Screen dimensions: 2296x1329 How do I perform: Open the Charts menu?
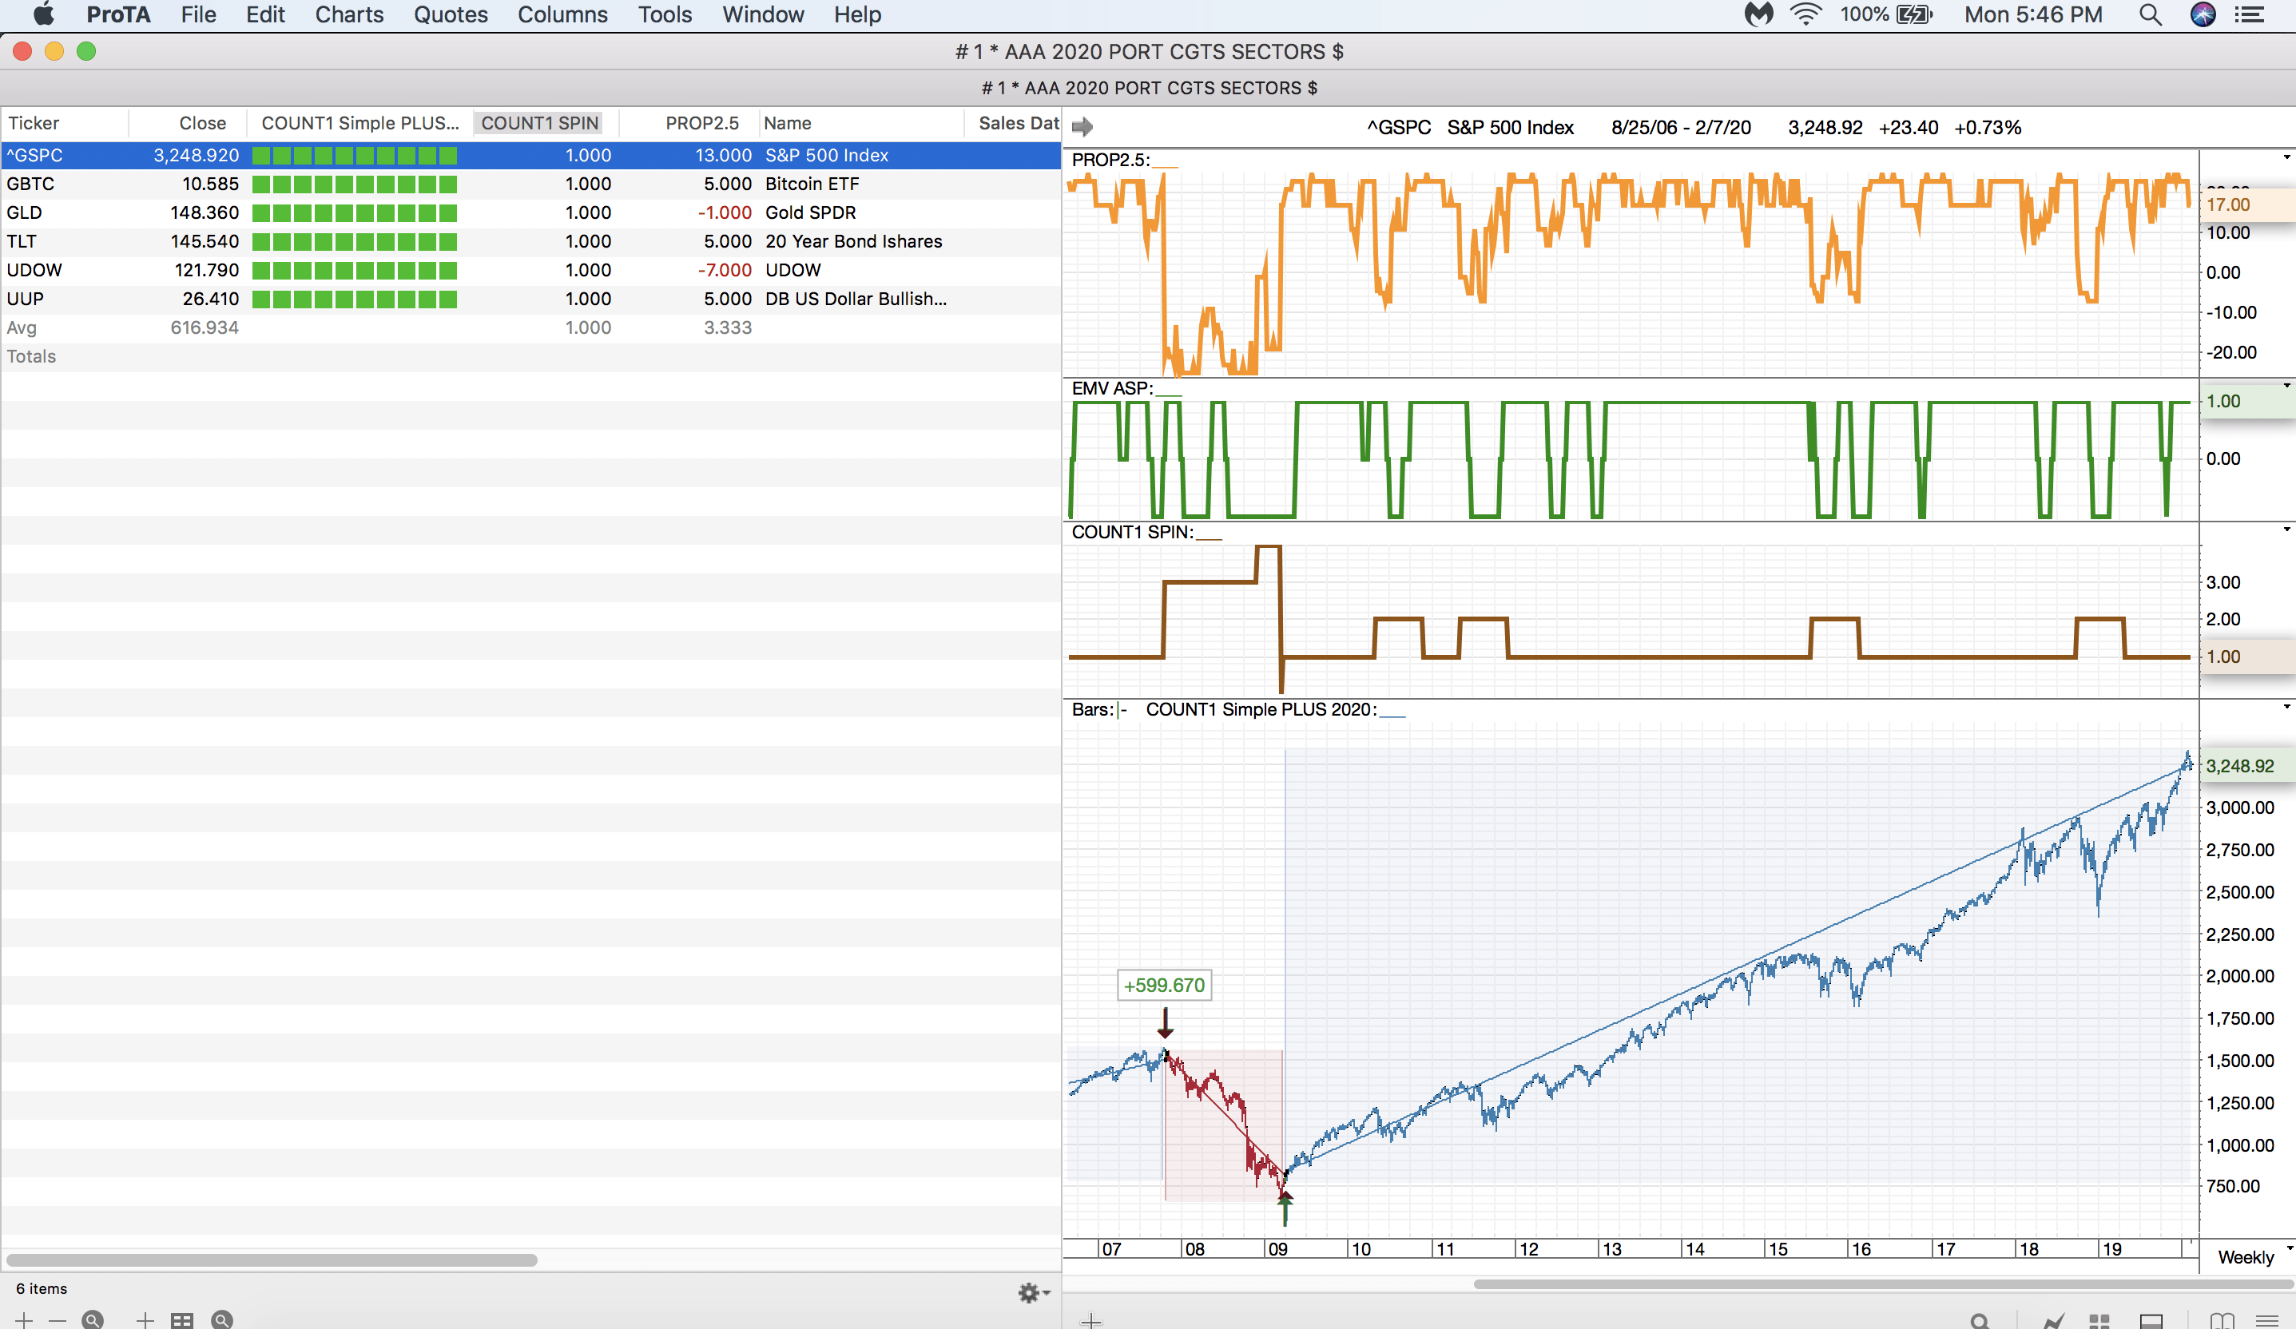click(349, 14)
